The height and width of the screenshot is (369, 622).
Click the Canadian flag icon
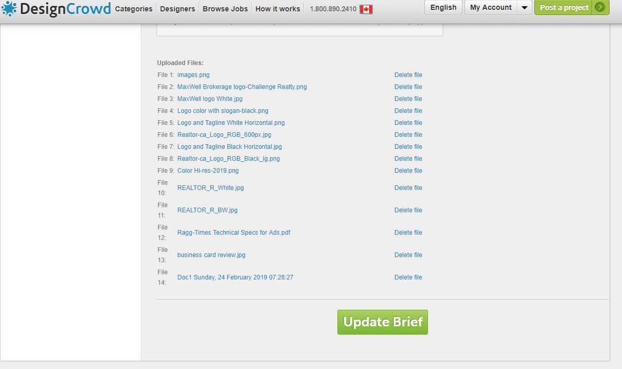coord(366,9)
